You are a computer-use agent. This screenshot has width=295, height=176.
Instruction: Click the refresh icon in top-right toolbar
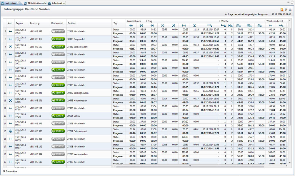[282, 10]
